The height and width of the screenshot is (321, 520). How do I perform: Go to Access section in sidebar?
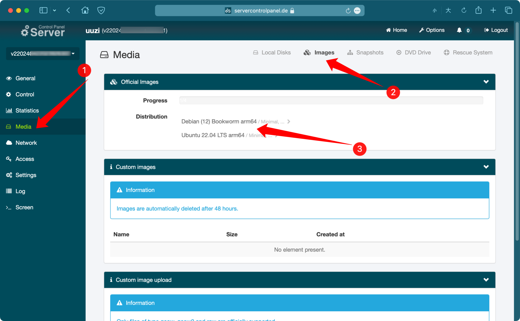[x=25, y=159]
